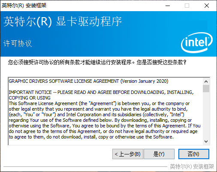Click the footer label 英特尔(R) 安装框架
The height and width of the screenshot is (172, 217).
click(192, 166)
